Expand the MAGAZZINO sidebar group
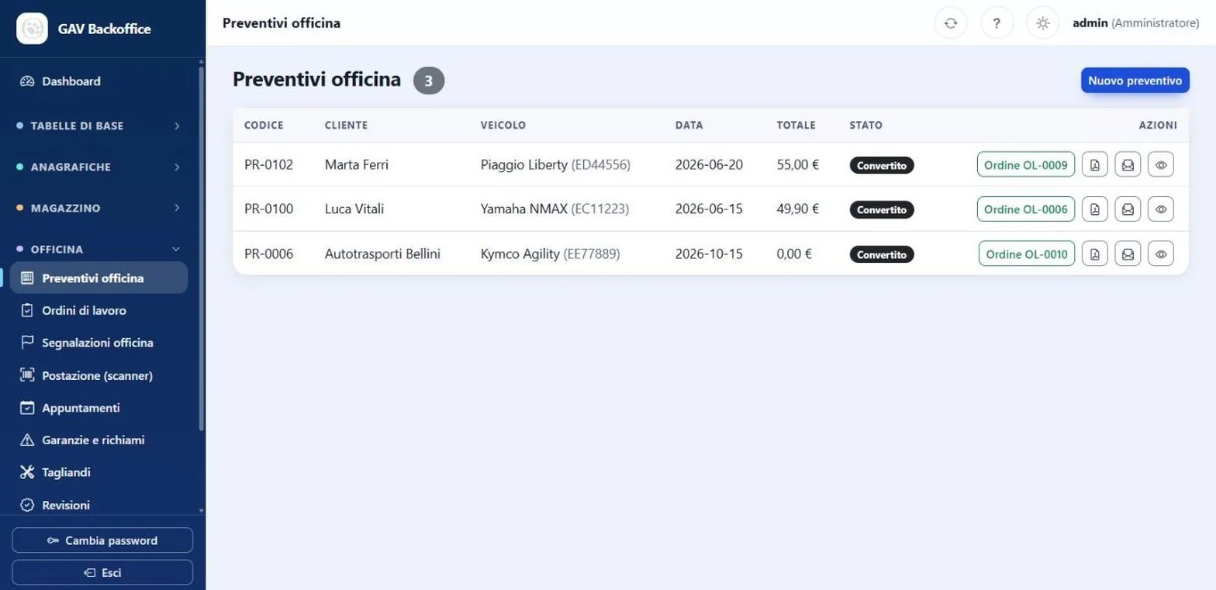 coord(99,208)
